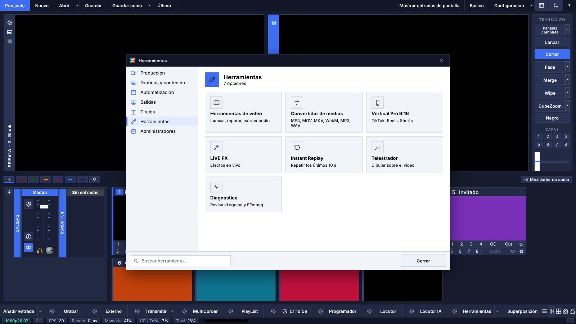Image resolution: width=576 pixels, height=324 pixels.
Task: Select Gráficos y contenido category
Action: pyautogui.click(x=162, y=82)
